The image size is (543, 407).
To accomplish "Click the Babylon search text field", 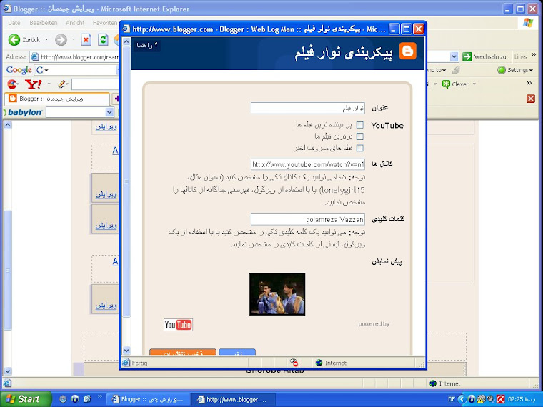I will coord(76,112).
